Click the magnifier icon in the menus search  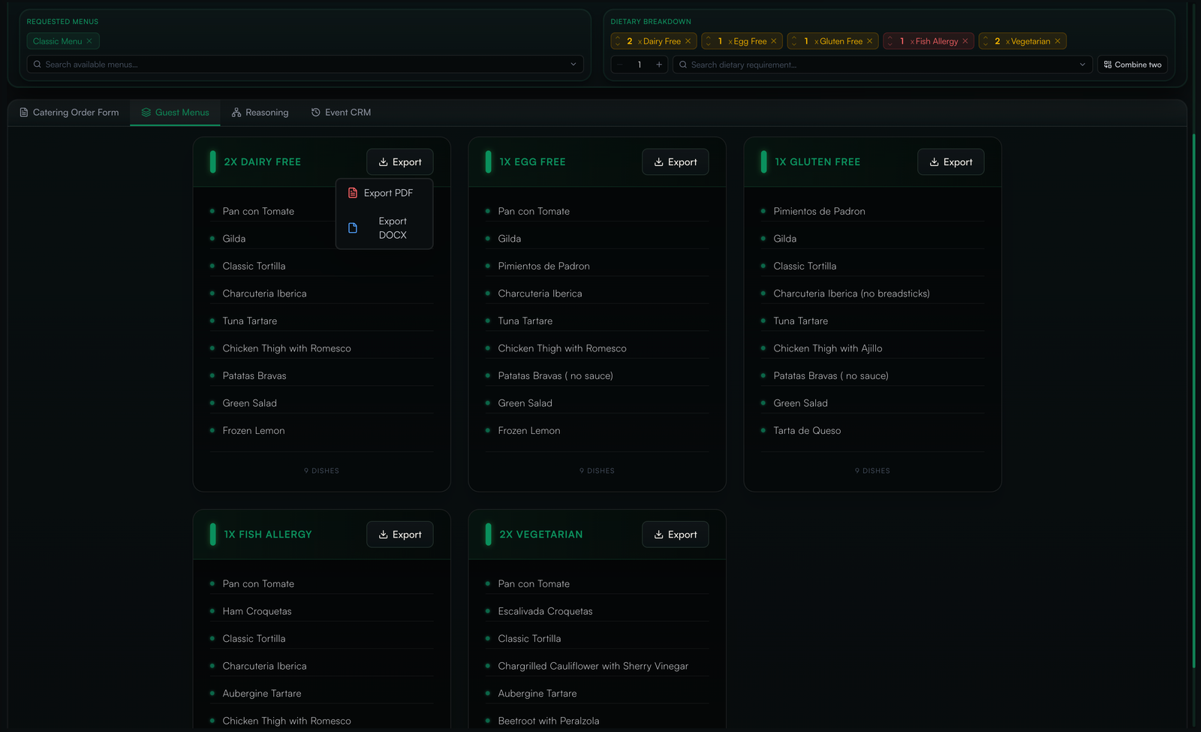coord(37,65)
